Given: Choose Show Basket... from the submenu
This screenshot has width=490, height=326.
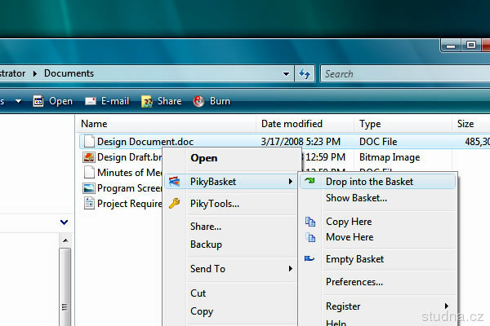Looking at the screenshot, I should (356, 198).
